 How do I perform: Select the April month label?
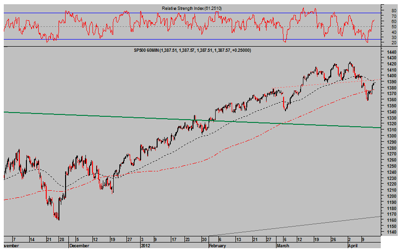352,246
